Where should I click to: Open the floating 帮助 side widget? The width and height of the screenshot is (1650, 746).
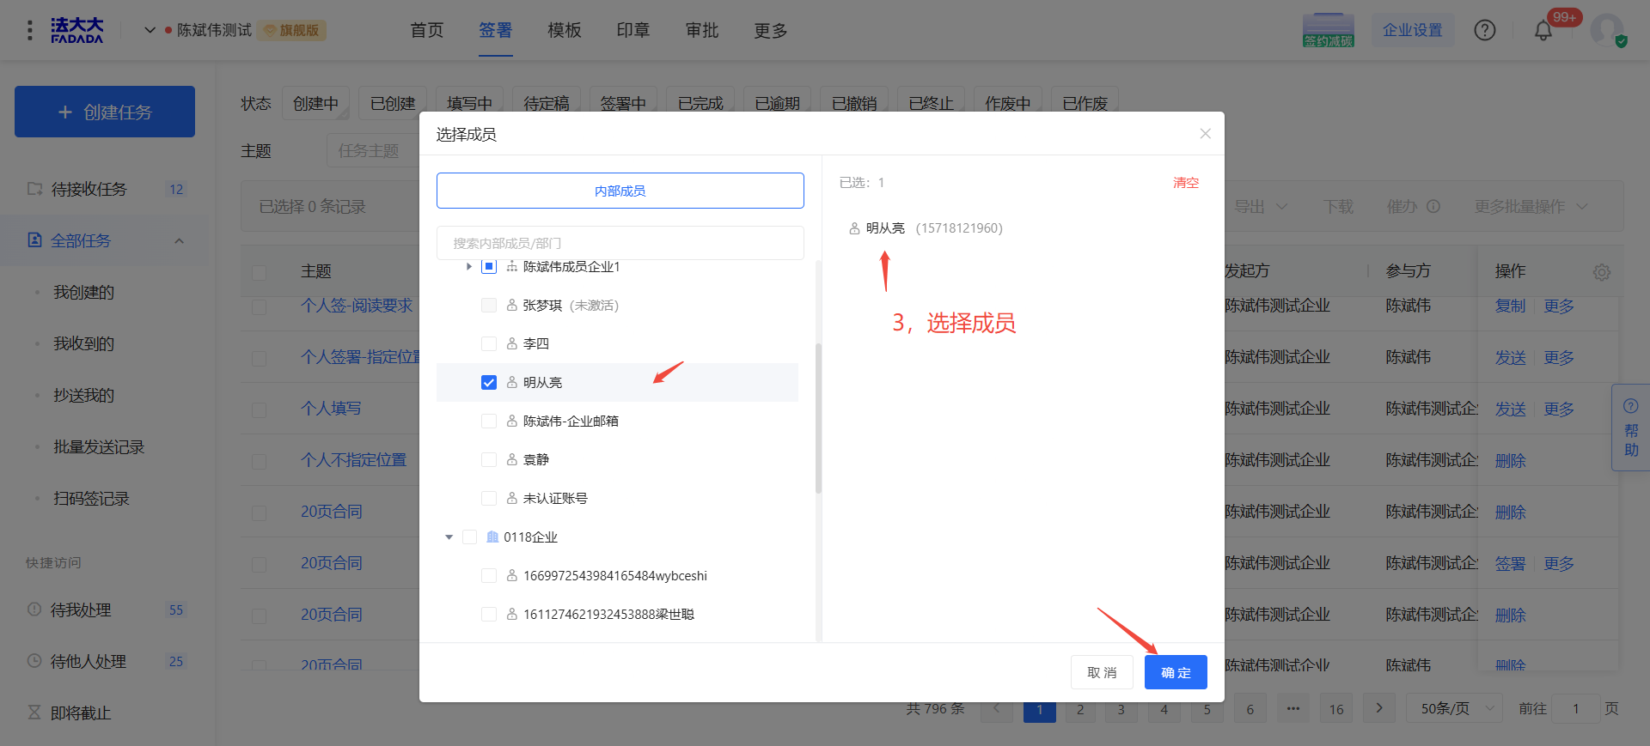[x=1630, y=428]
